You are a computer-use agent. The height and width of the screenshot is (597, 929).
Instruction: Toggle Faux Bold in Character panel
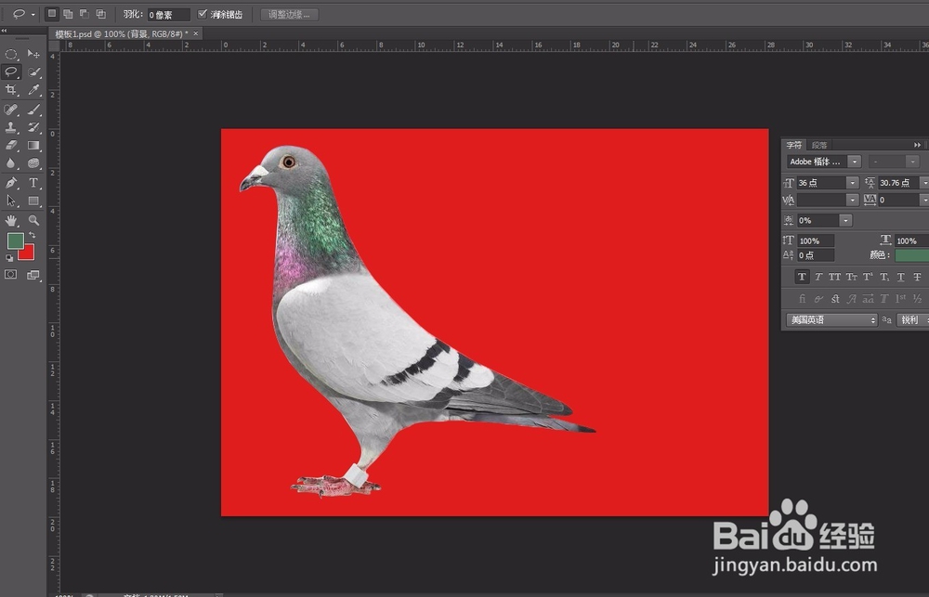(802, 277)
